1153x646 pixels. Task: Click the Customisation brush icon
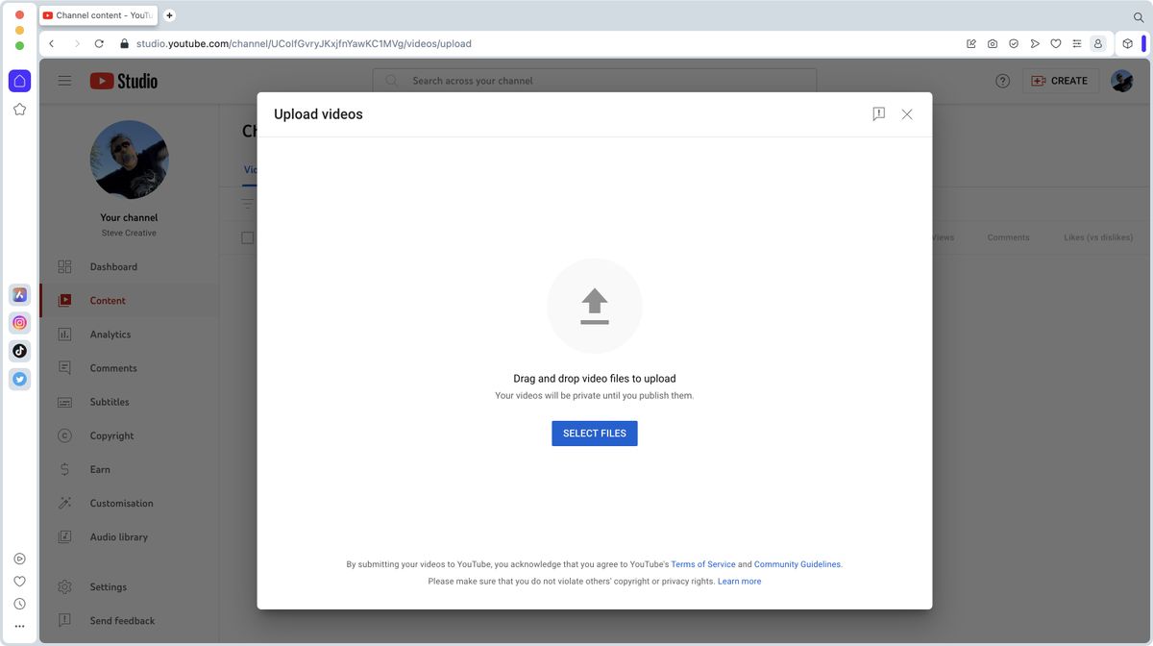(63, 503)
